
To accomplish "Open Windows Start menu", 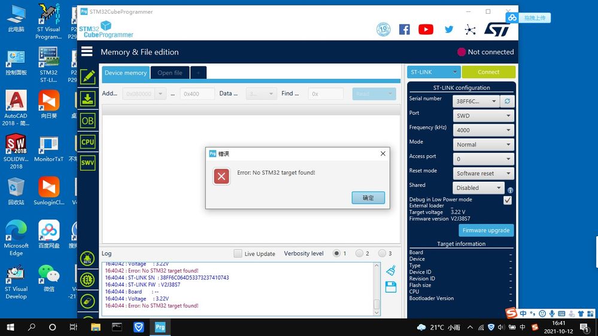I will click(x=11, y=327).
